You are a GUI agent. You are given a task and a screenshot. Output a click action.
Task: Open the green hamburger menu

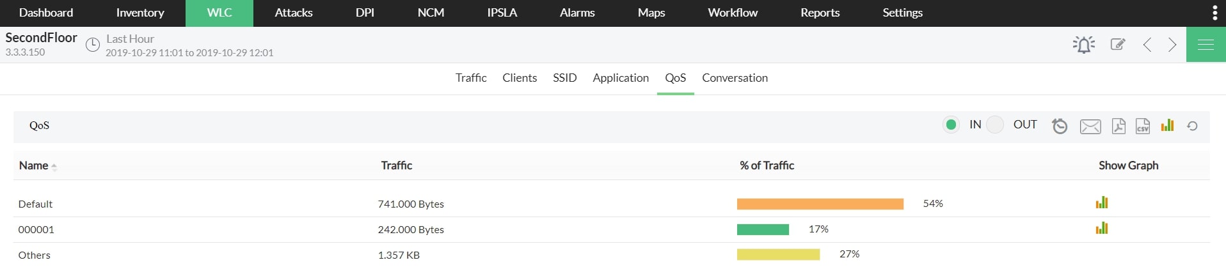[1206, 45]
